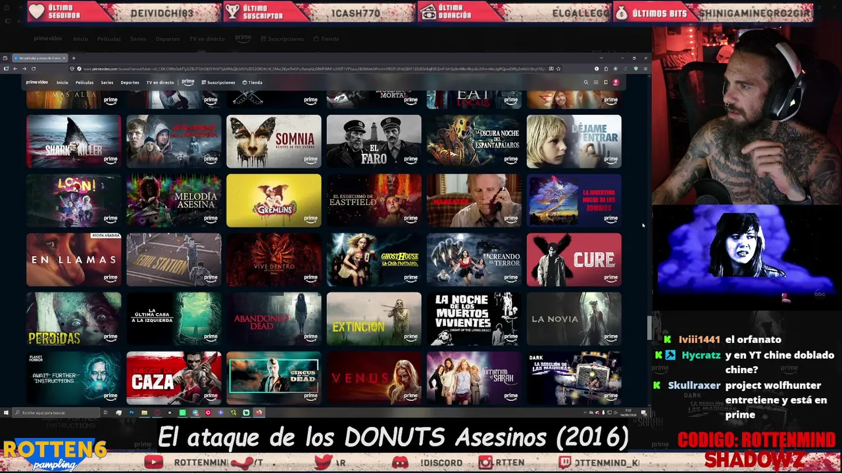Open the Somnia movie thumbnail
The height and width of the screenshot is (473, 842).
click(x=274, y=141)
